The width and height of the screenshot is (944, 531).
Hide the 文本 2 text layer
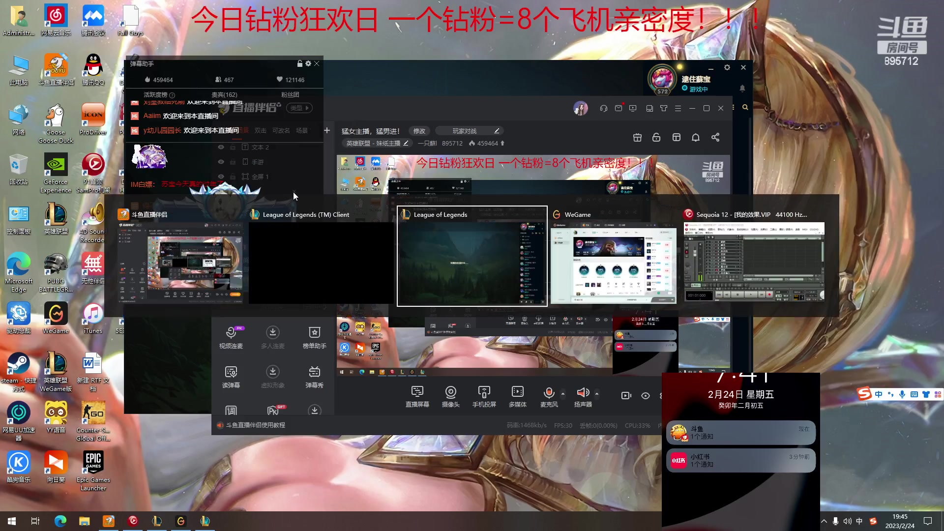point(221,147)
